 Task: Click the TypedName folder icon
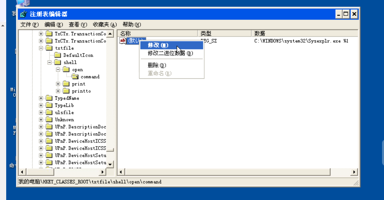click(x=49, y=98)
